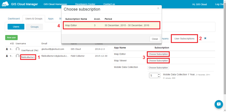The image size is (226, 112).
Task: Click giscloud@giscloud.com email cell
Action: (53, 49)
